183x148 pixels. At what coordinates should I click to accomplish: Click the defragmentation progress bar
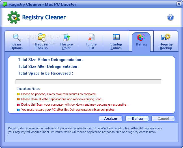pos(88,81)
